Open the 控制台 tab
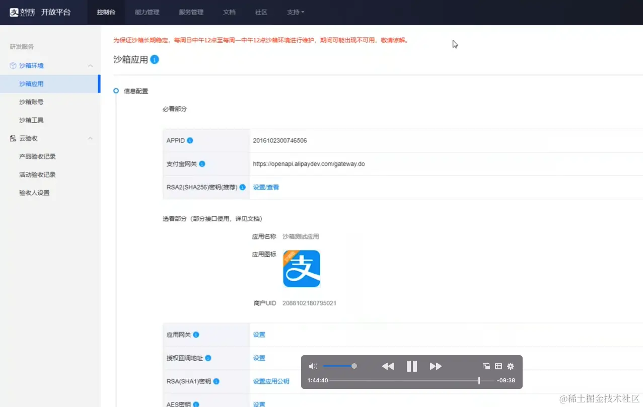 106,12
